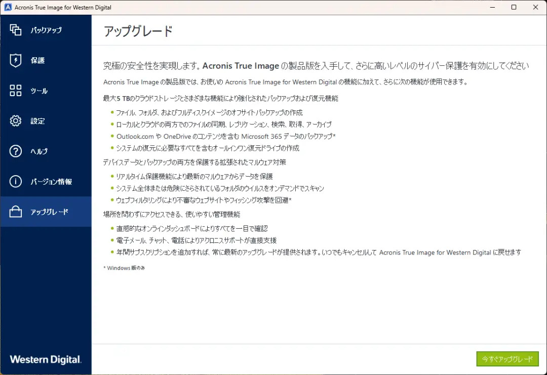Screen dimensions: 547x375
Task: Click the ヘルプ question mark icon
Action: coord(15,151)
